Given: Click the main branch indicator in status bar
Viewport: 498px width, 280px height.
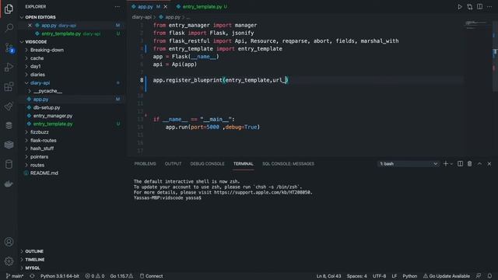Looking at the screenshot, I should (x=15, y=276).
